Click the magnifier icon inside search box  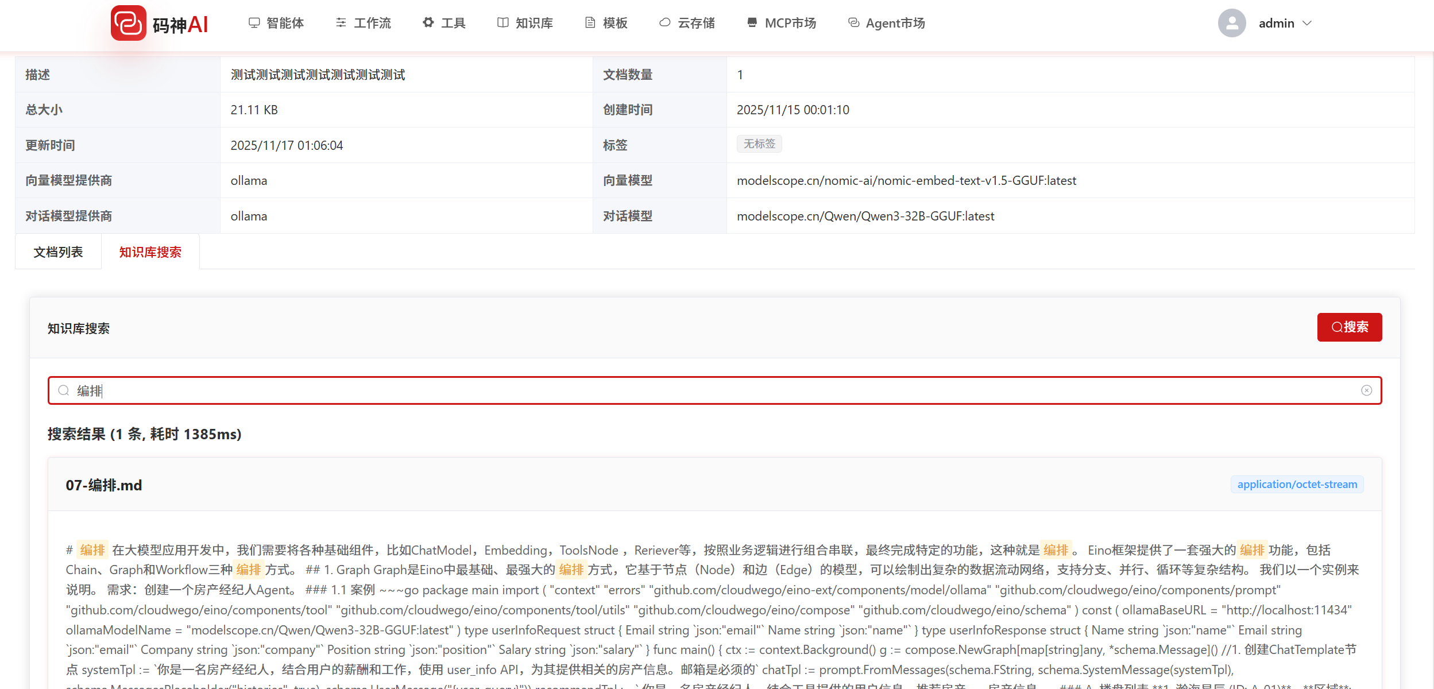click(64, 390)
